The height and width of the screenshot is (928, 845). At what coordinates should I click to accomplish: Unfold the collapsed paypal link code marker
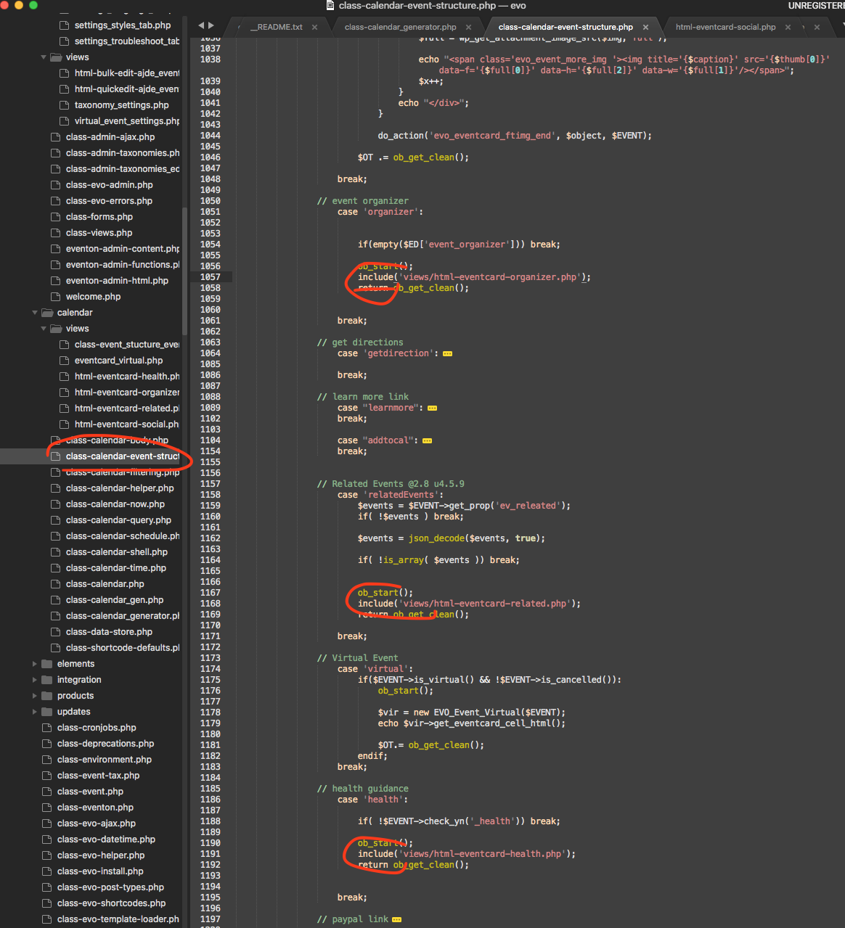pos(397,920)
